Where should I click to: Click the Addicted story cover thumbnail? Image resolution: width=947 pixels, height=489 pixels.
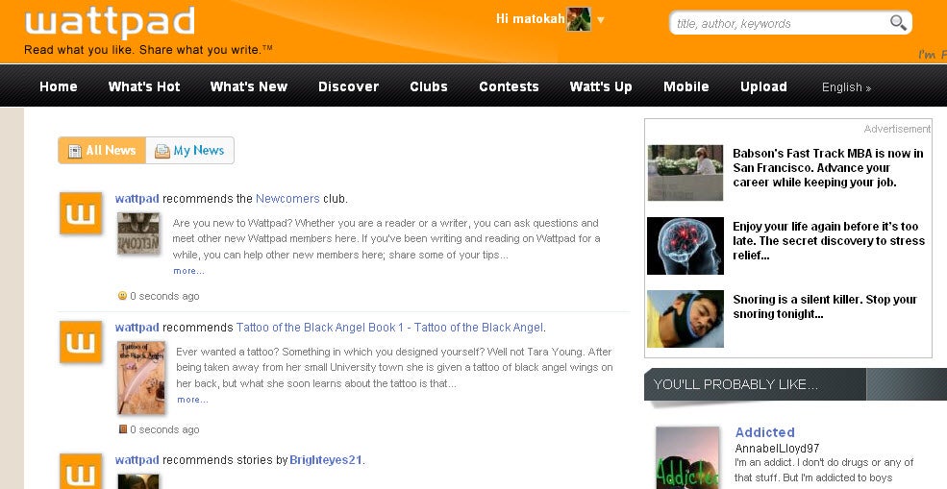688,458
